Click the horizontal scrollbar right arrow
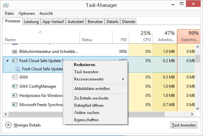The height and width of the screenshot is (136, 203). (192, 114)
